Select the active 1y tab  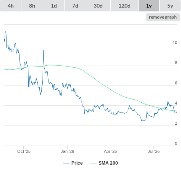(x=149, y=6)
